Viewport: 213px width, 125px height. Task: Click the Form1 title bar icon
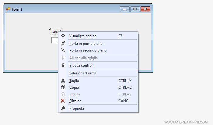pyautogui.click(x=8, y=9)
